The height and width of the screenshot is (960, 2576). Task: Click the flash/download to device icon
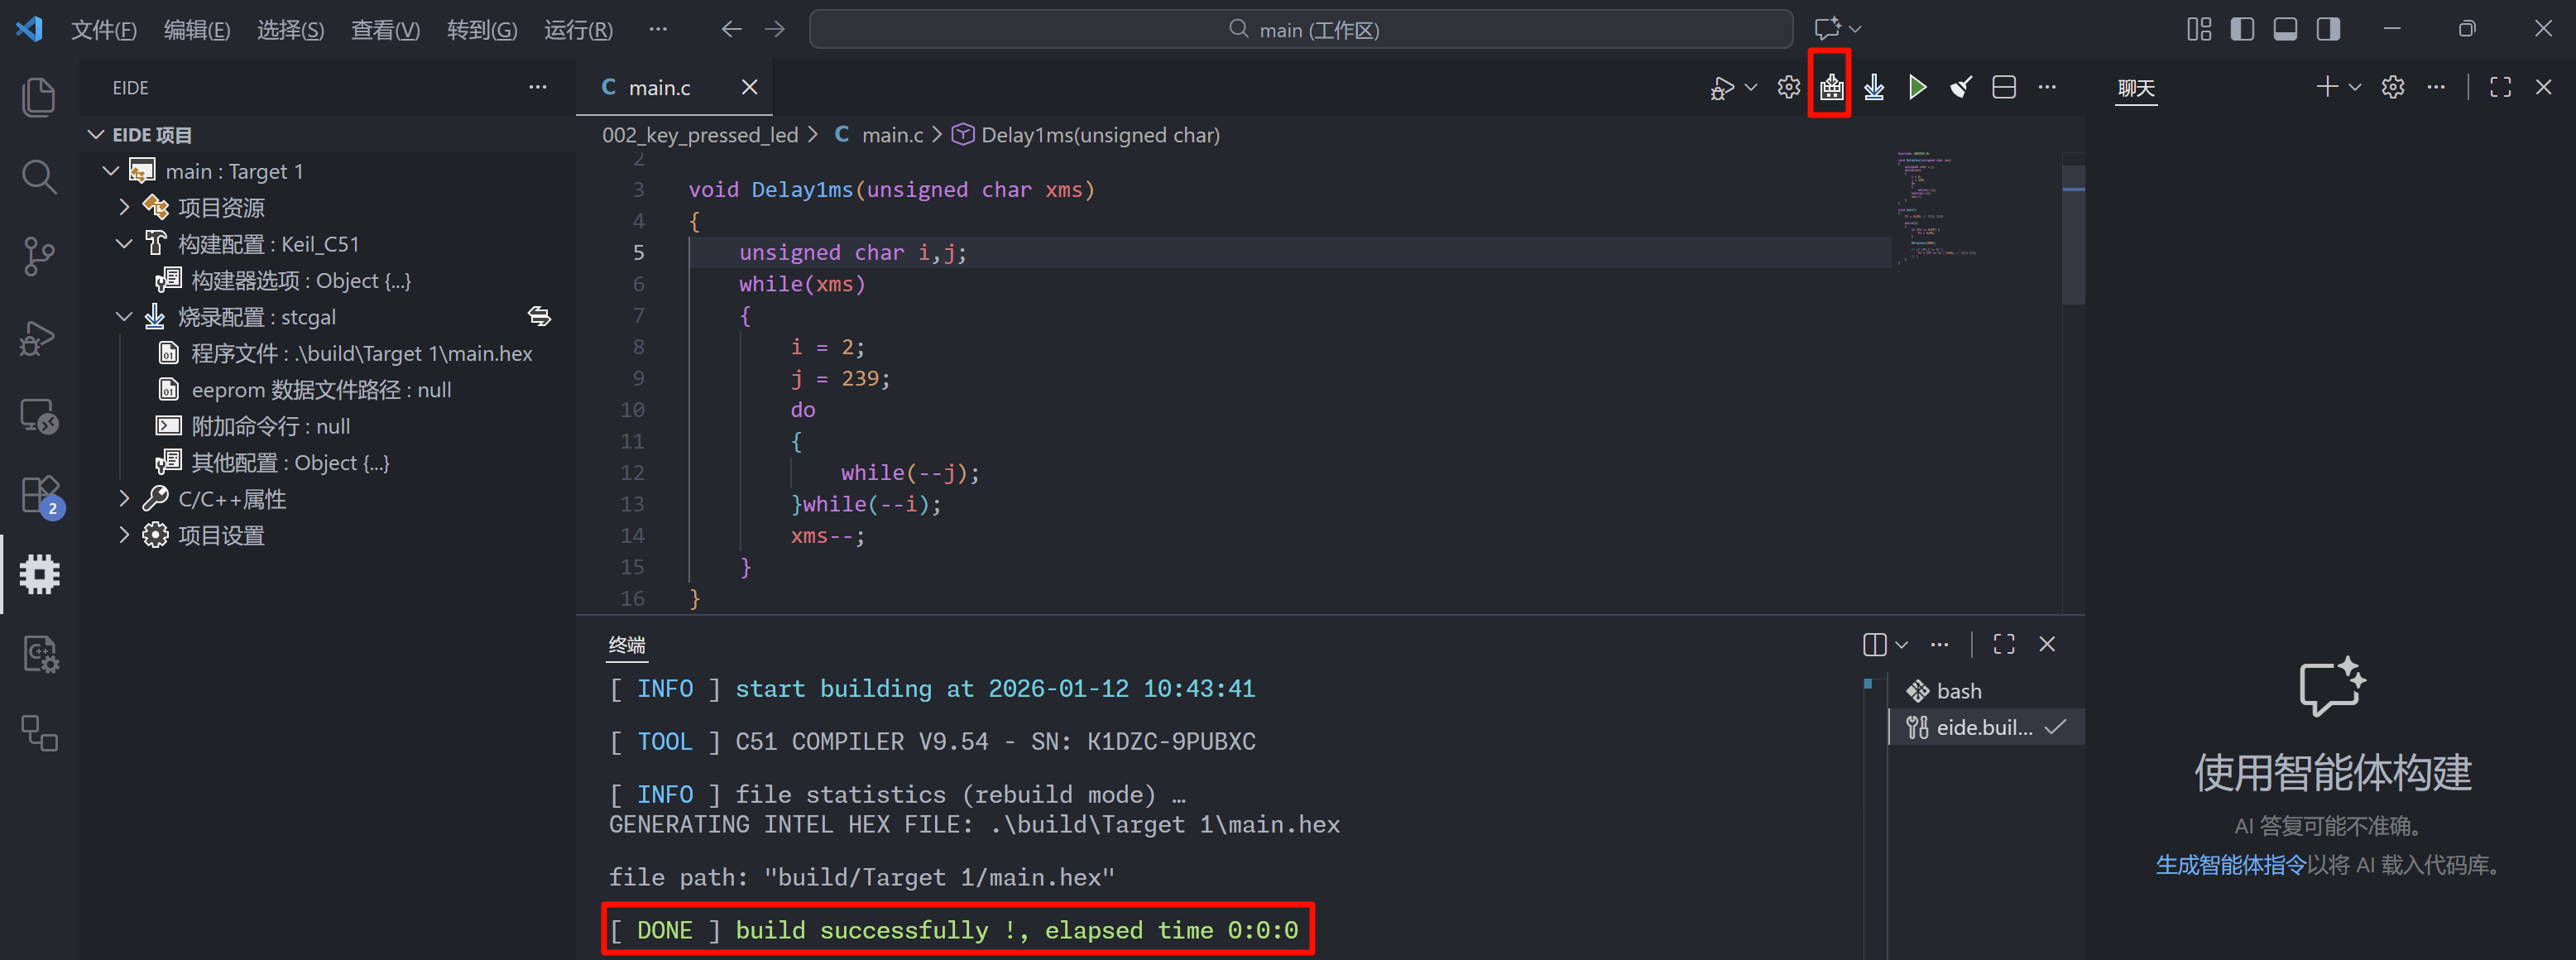[x=1874, y=88]
